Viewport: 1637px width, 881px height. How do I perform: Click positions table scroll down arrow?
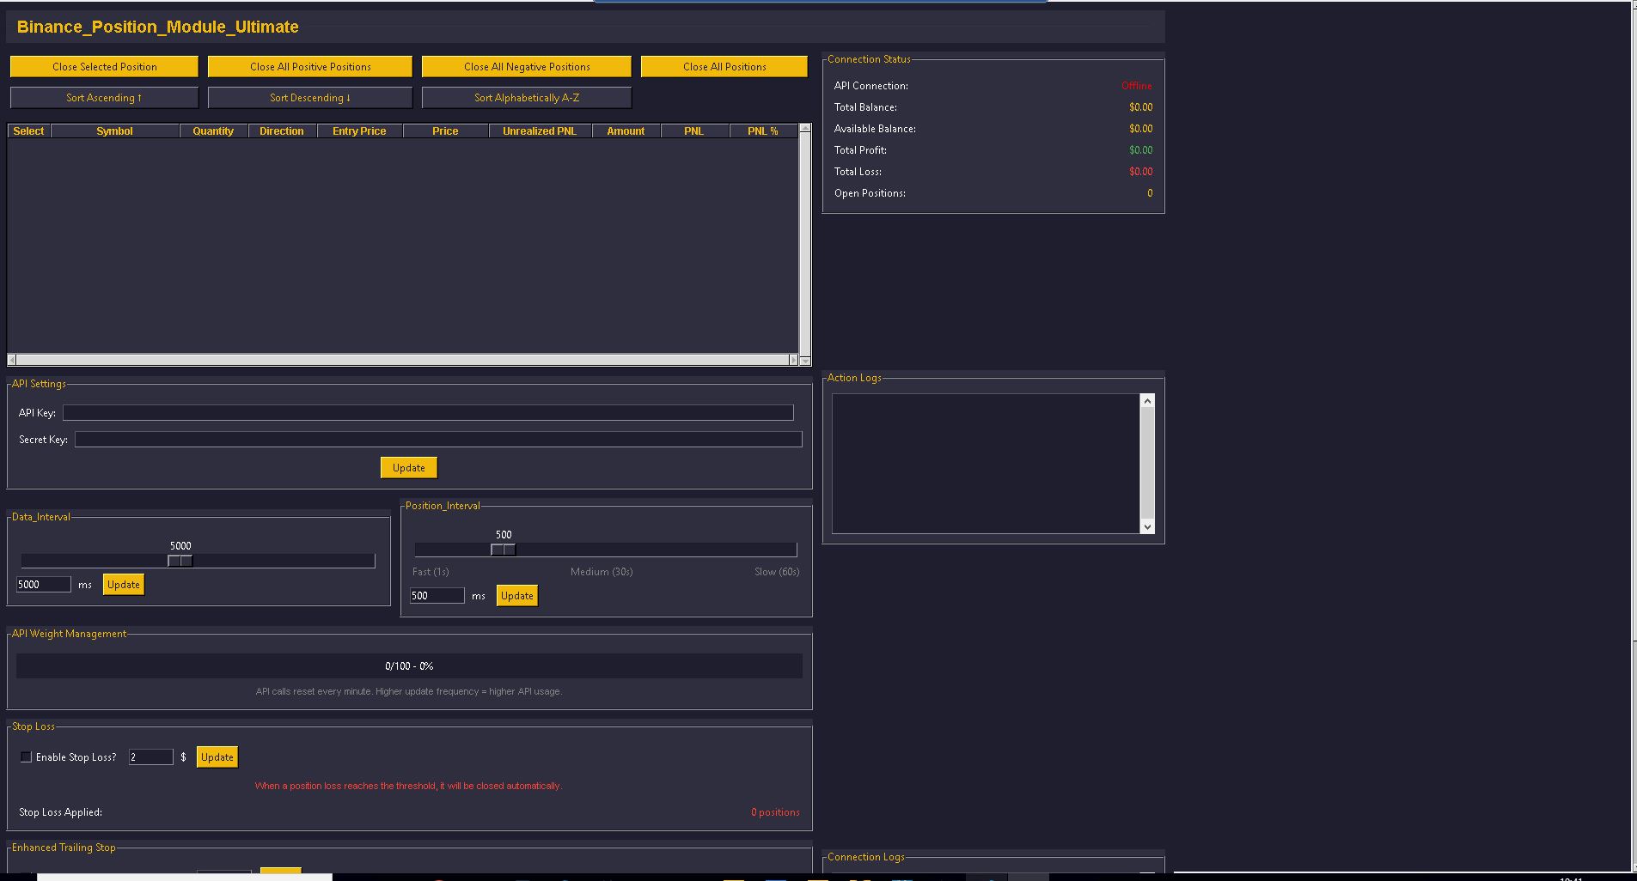coord(805,360)
